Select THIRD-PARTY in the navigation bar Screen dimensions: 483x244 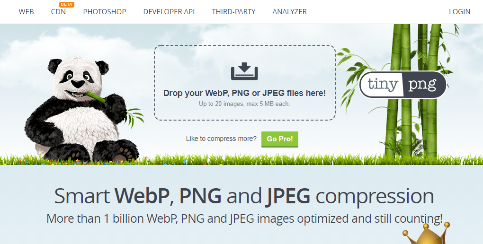[x=233, y=12]
